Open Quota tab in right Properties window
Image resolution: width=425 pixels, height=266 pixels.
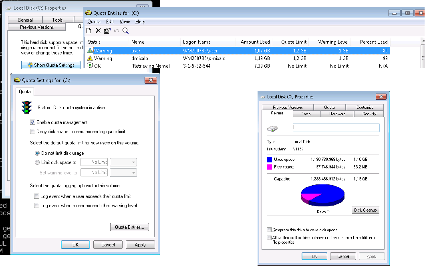tap(329, 108)
